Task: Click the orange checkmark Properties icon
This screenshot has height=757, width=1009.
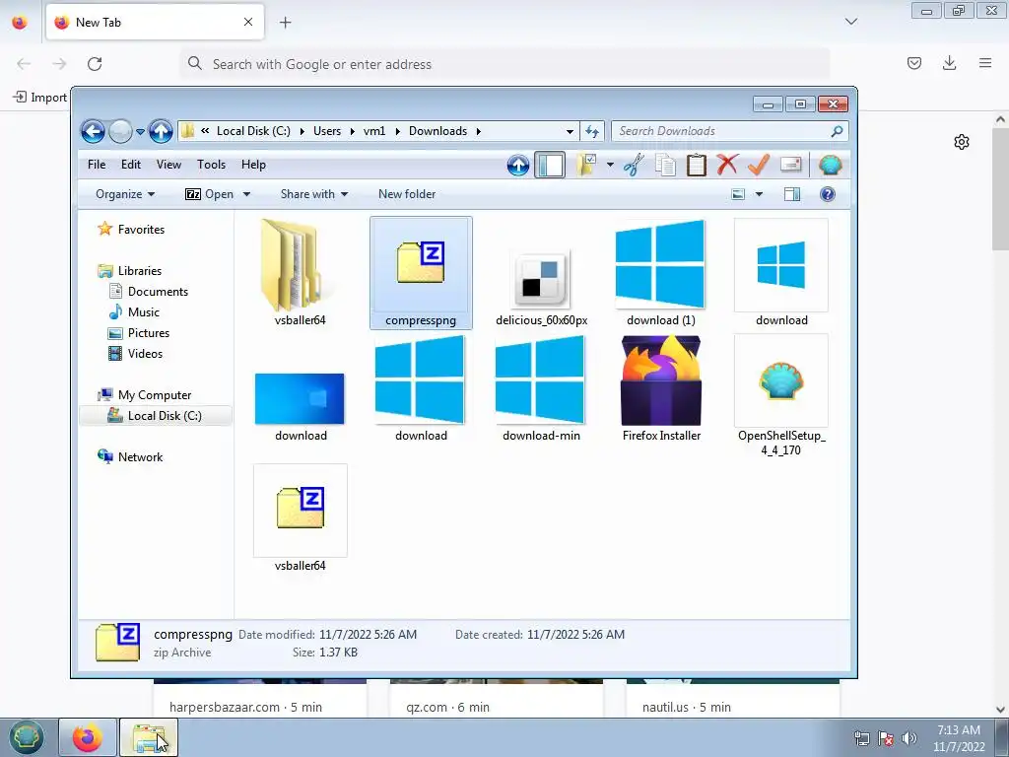Action: (759, 165)
